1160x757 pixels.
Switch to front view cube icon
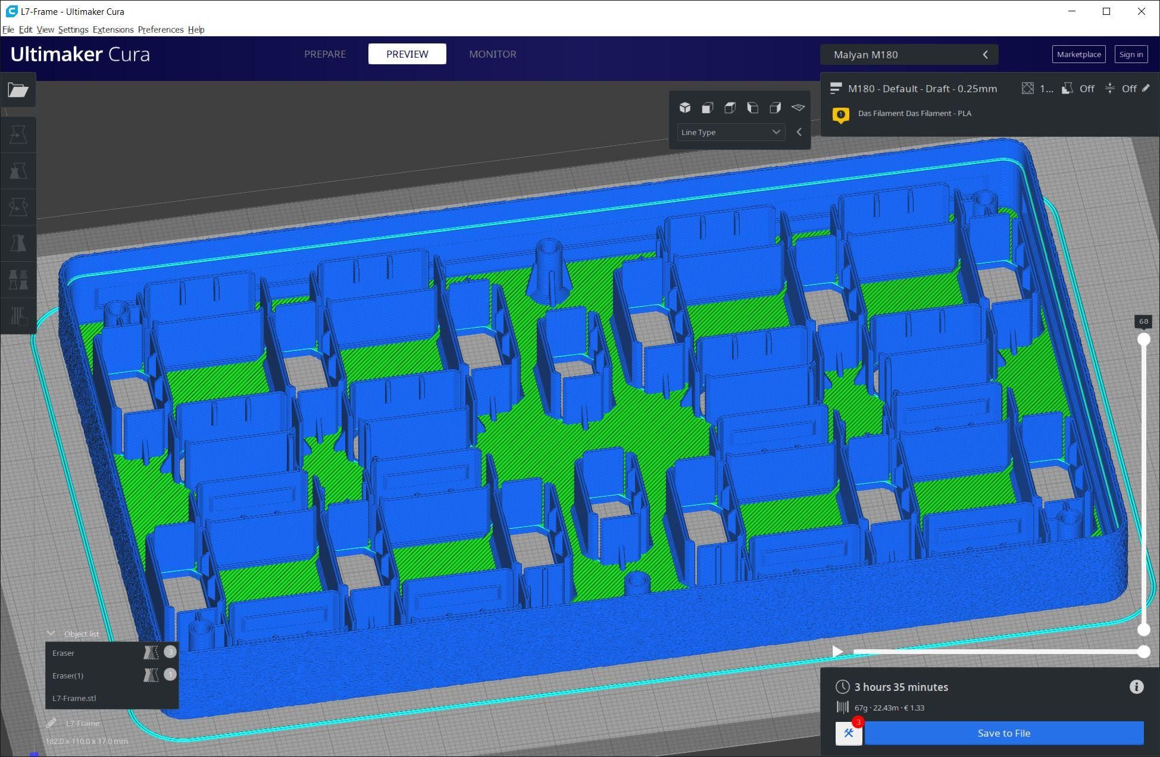707,108
